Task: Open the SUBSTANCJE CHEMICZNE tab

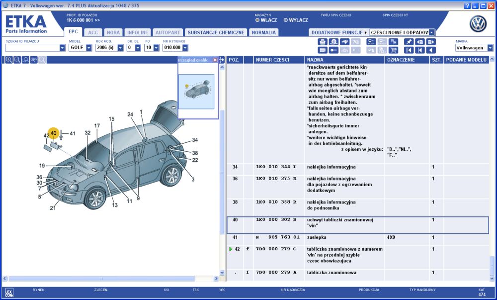Action: pyautogui.click(x=216, y=32)
